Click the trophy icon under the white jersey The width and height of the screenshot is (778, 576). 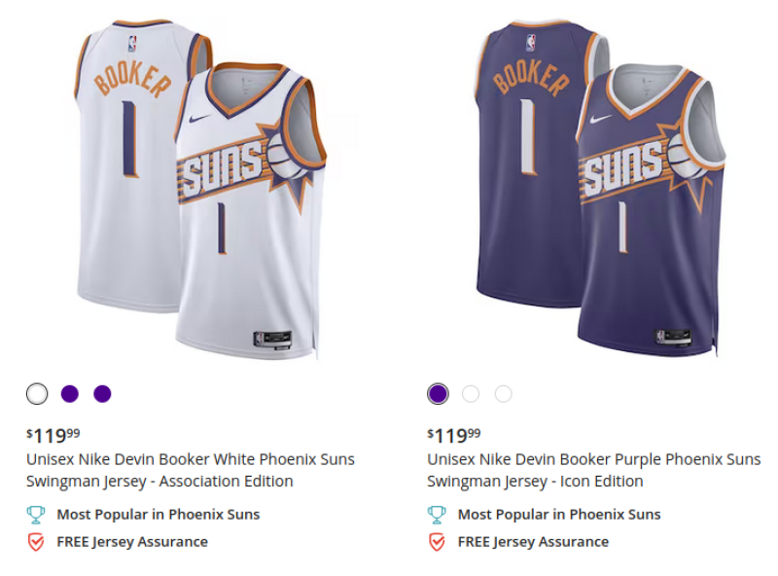point(37,514)
